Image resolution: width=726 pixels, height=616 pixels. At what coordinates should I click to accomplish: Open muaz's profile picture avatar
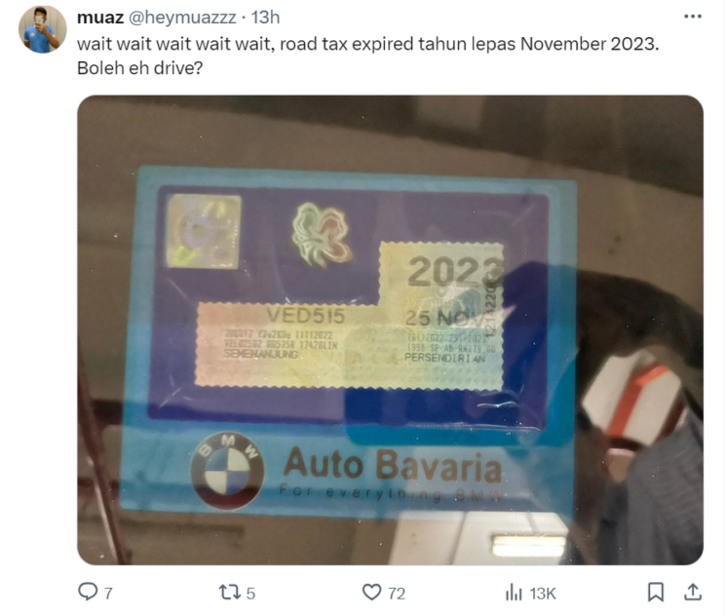(43, 28)
